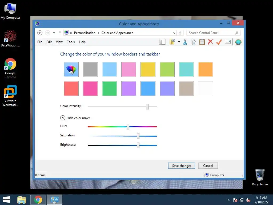Click the Control Panel taskbar button
The image size is (273, 205).
55,200
